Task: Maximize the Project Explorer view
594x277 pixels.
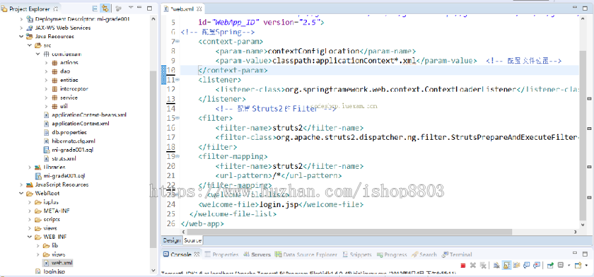Action: point(149,7)
